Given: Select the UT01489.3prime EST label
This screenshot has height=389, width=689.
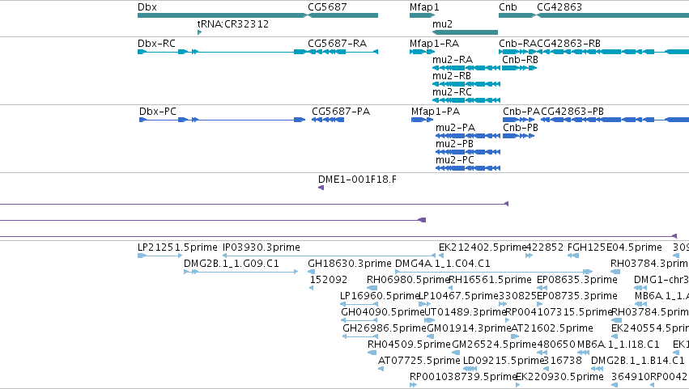Looking at the screenshot, I should tap(466, 313).
